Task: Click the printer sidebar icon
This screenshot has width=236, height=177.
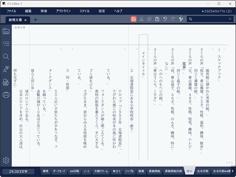Action: 6,95
